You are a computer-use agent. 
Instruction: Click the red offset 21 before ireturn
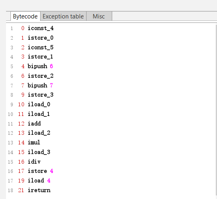point(21,190)
